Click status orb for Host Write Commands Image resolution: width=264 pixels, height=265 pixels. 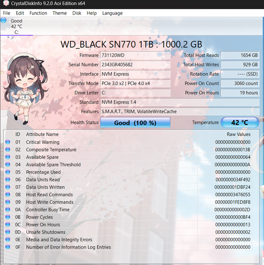tap(8, 202)
